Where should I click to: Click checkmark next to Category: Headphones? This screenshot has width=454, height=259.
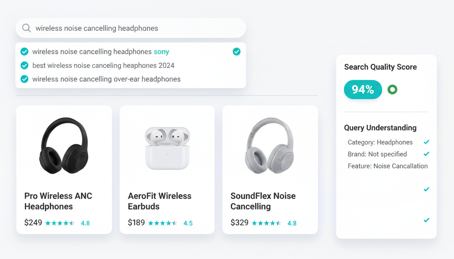click(x=426, y=142)
